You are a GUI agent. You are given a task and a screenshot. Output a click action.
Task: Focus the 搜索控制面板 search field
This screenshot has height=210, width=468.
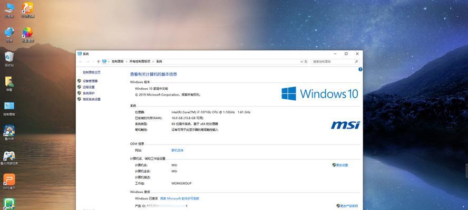(332, 61)
